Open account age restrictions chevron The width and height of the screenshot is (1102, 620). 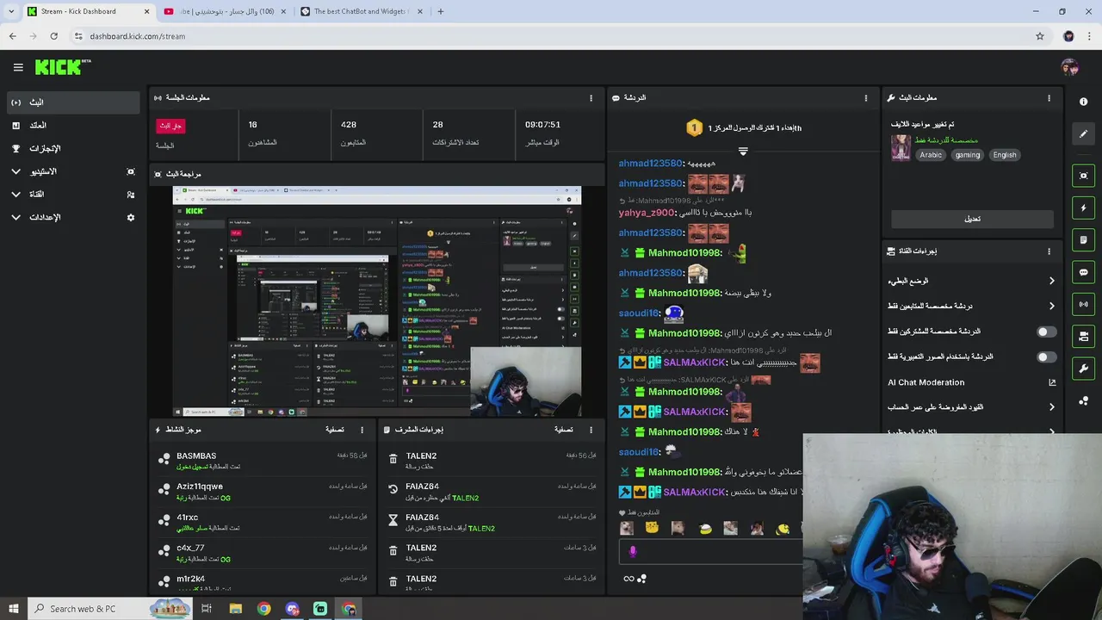point(1051,407)
